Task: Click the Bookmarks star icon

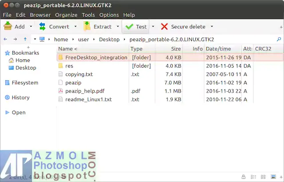Action: tap(8, 53)
